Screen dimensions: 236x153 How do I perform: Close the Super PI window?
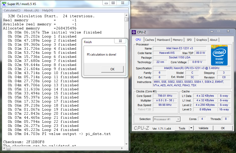pyautogui.click(x=123, y=3)
